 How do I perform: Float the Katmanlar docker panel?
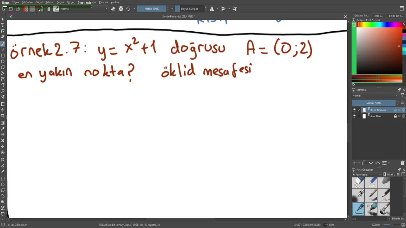pyautogui.click(x=399, y=90)
